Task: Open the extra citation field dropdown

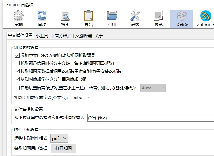Action: coord(82,98)
